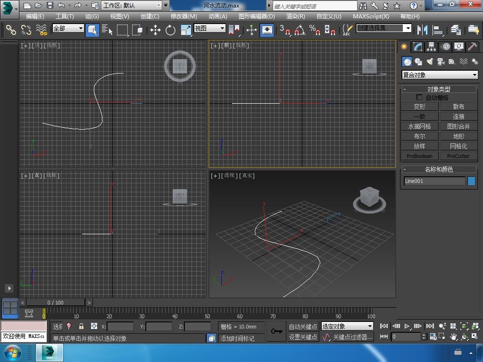Click the 图形合并 button

point(458,126)
